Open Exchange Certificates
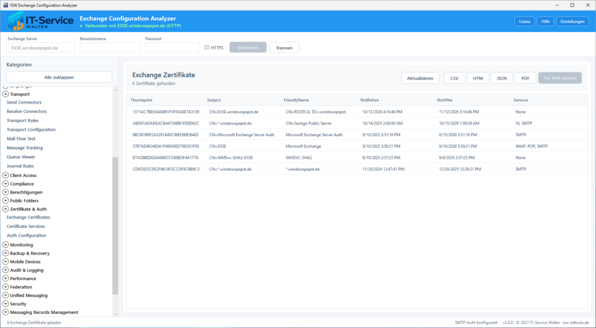 (28, 217)
